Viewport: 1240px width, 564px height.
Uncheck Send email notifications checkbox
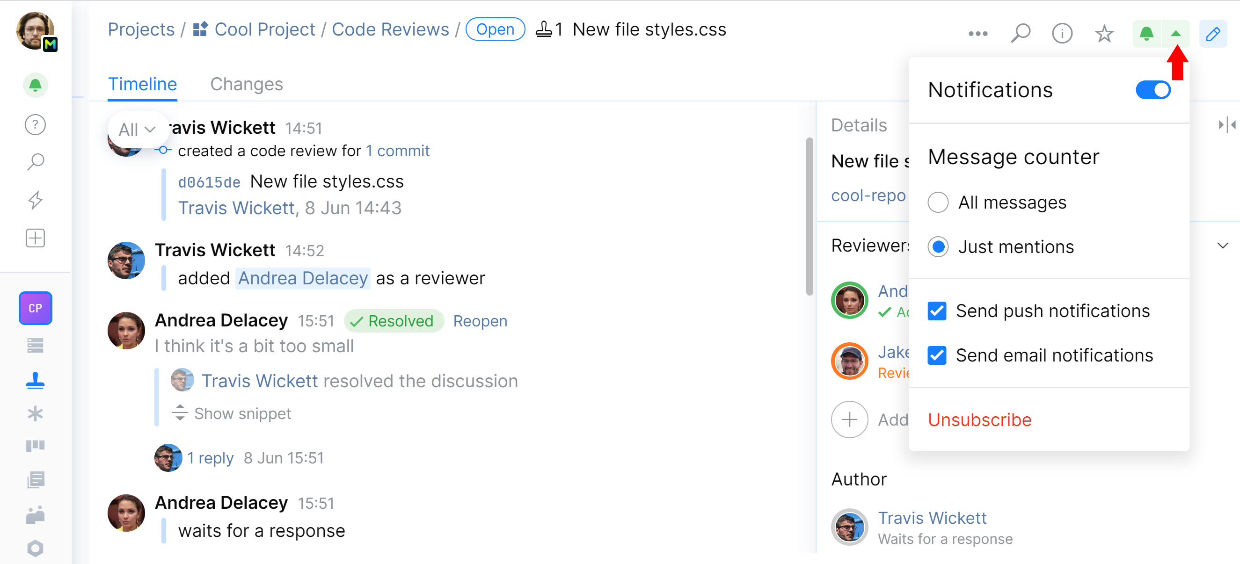tap(937, 355)
